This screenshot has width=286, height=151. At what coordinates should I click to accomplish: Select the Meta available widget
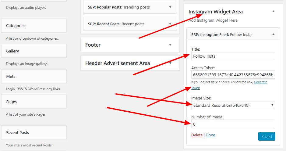coord(34,76)
